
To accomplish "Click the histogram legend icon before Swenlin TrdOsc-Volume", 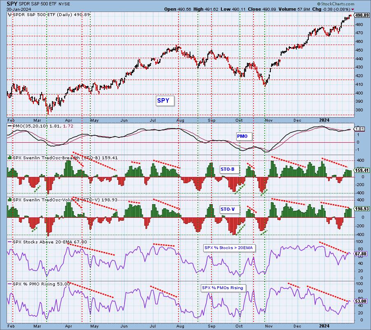I will coord(10,200).
